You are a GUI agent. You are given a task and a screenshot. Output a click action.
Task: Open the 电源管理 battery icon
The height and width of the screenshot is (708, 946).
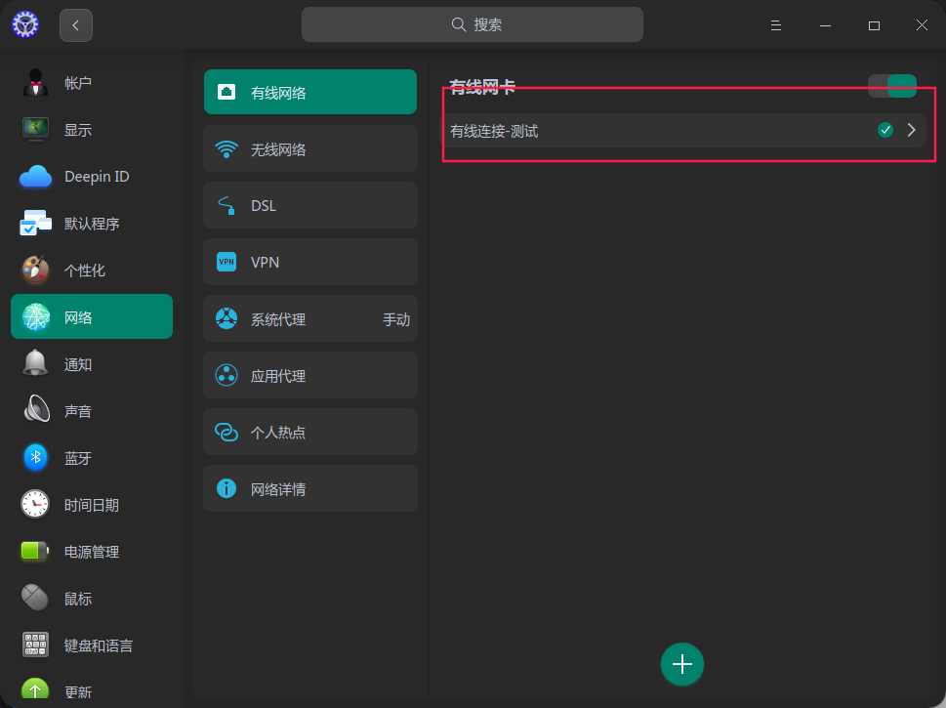click(x=35, y=551)
